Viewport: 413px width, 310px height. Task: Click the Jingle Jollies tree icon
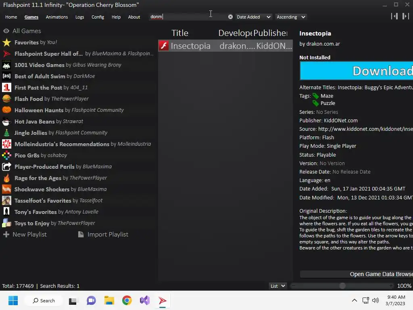[x=6, y=133]
